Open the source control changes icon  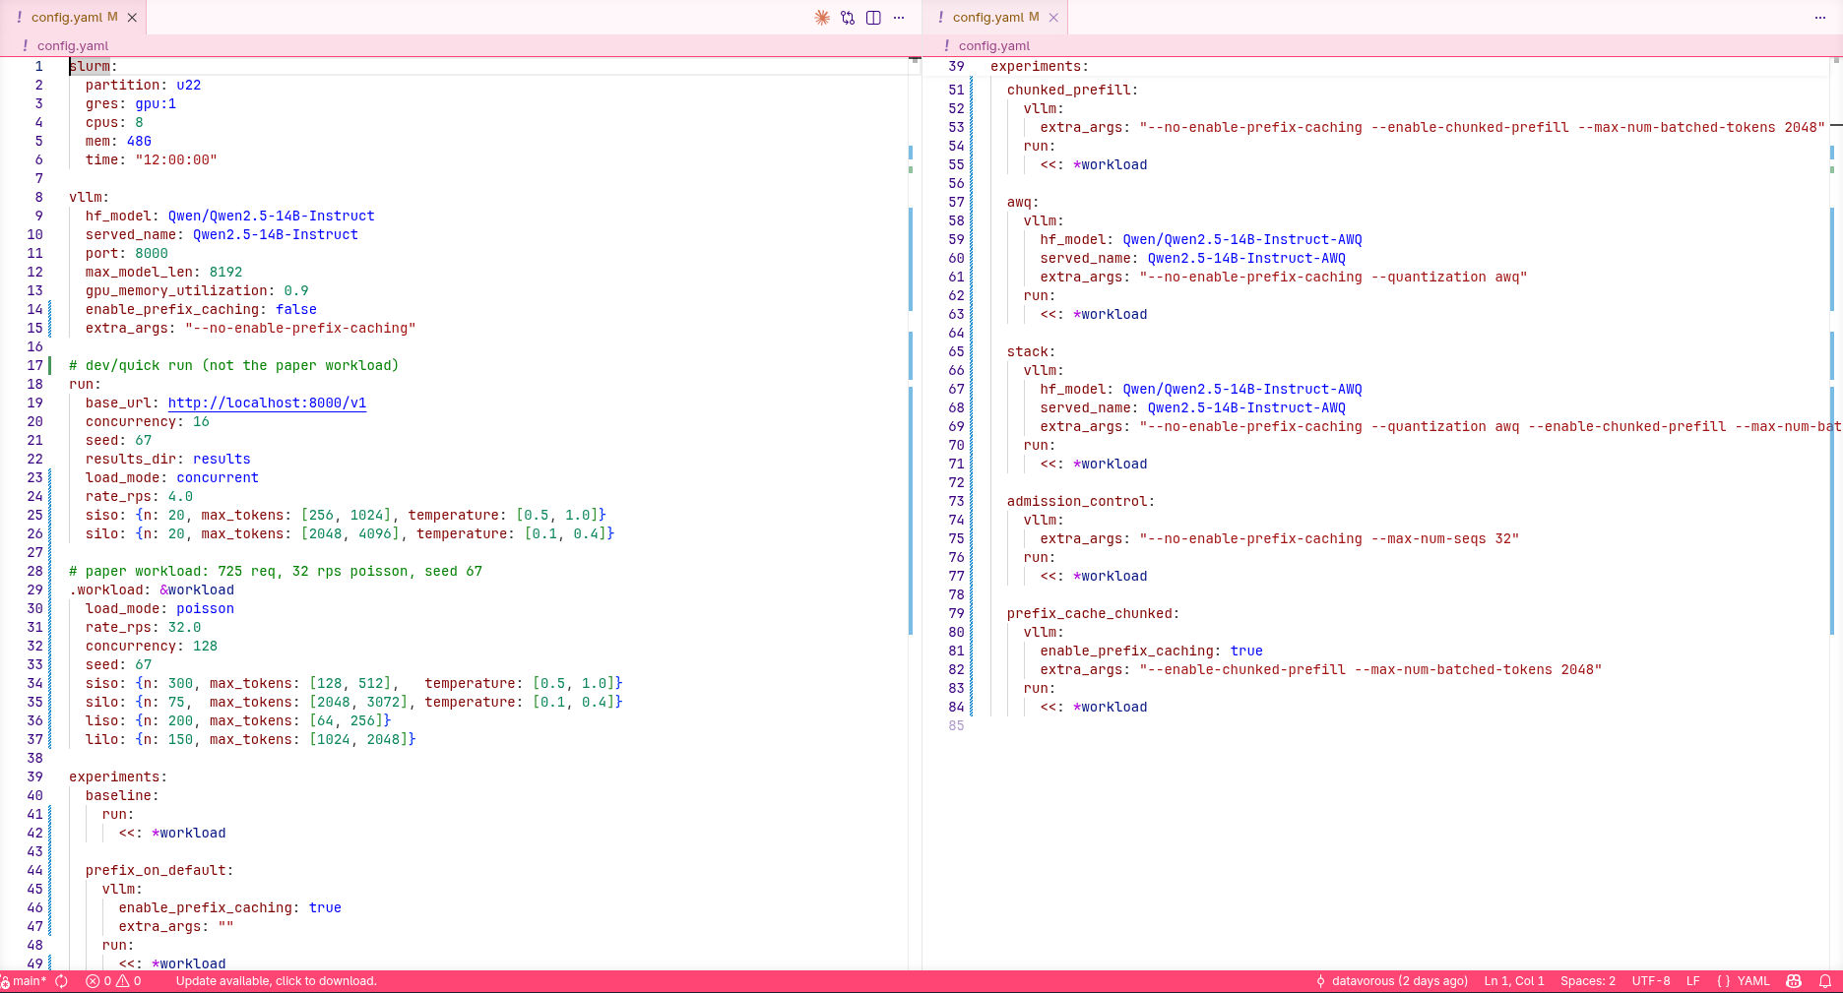[x=848, y=18]
